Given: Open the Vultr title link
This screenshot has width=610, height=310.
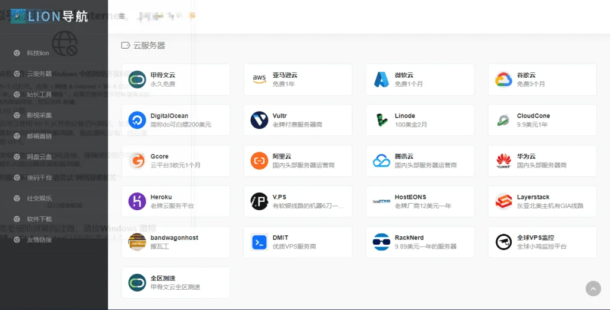Looking at the screenshot, I should tap(280, 116).
